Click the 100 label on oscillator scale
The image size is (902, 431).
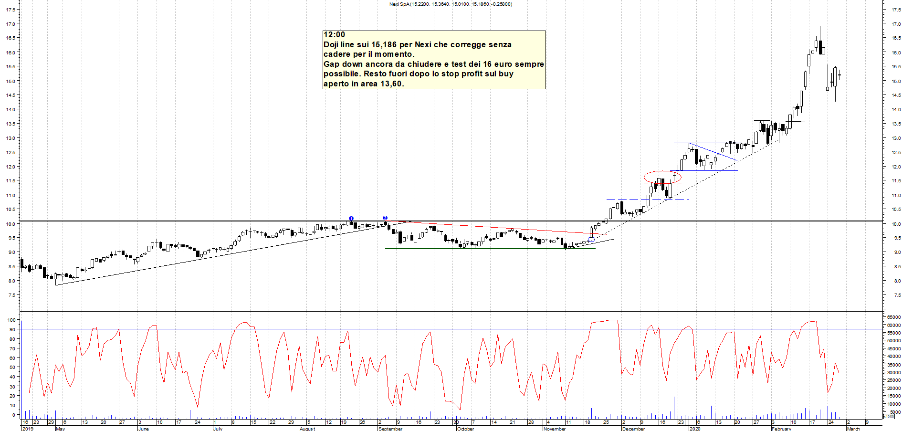(11, 320)
